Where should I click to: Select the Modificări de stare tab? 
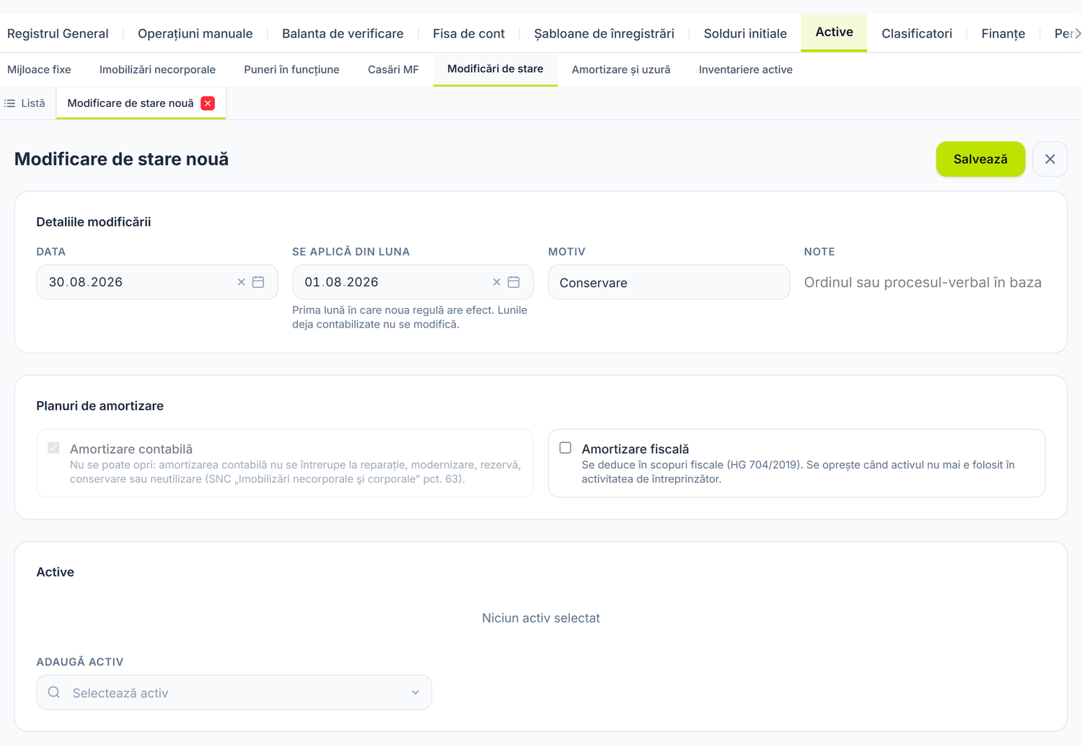[x=496, y=69]
